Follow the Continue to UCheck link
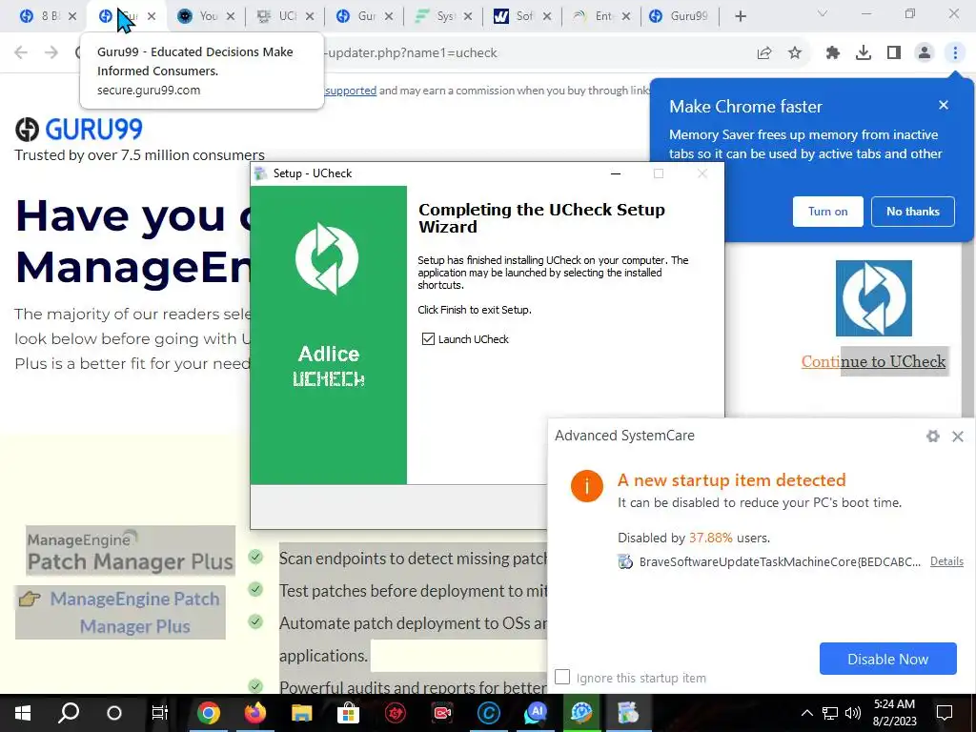 coord(873,361)
